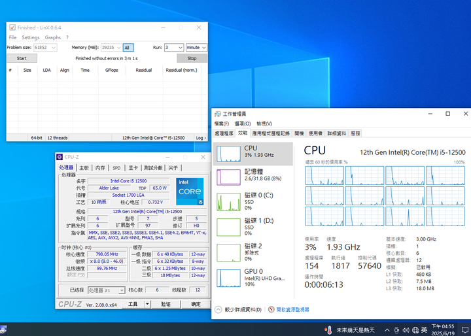Toggle the All memory button in LinX

coord(128,48)
